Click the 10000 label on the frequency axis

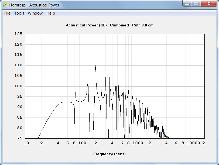coord(193,143)
